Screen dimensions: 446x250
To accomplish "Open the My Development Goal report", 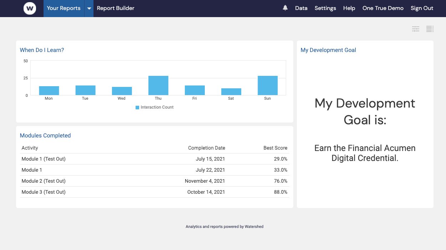I will [x=328, y=50].
